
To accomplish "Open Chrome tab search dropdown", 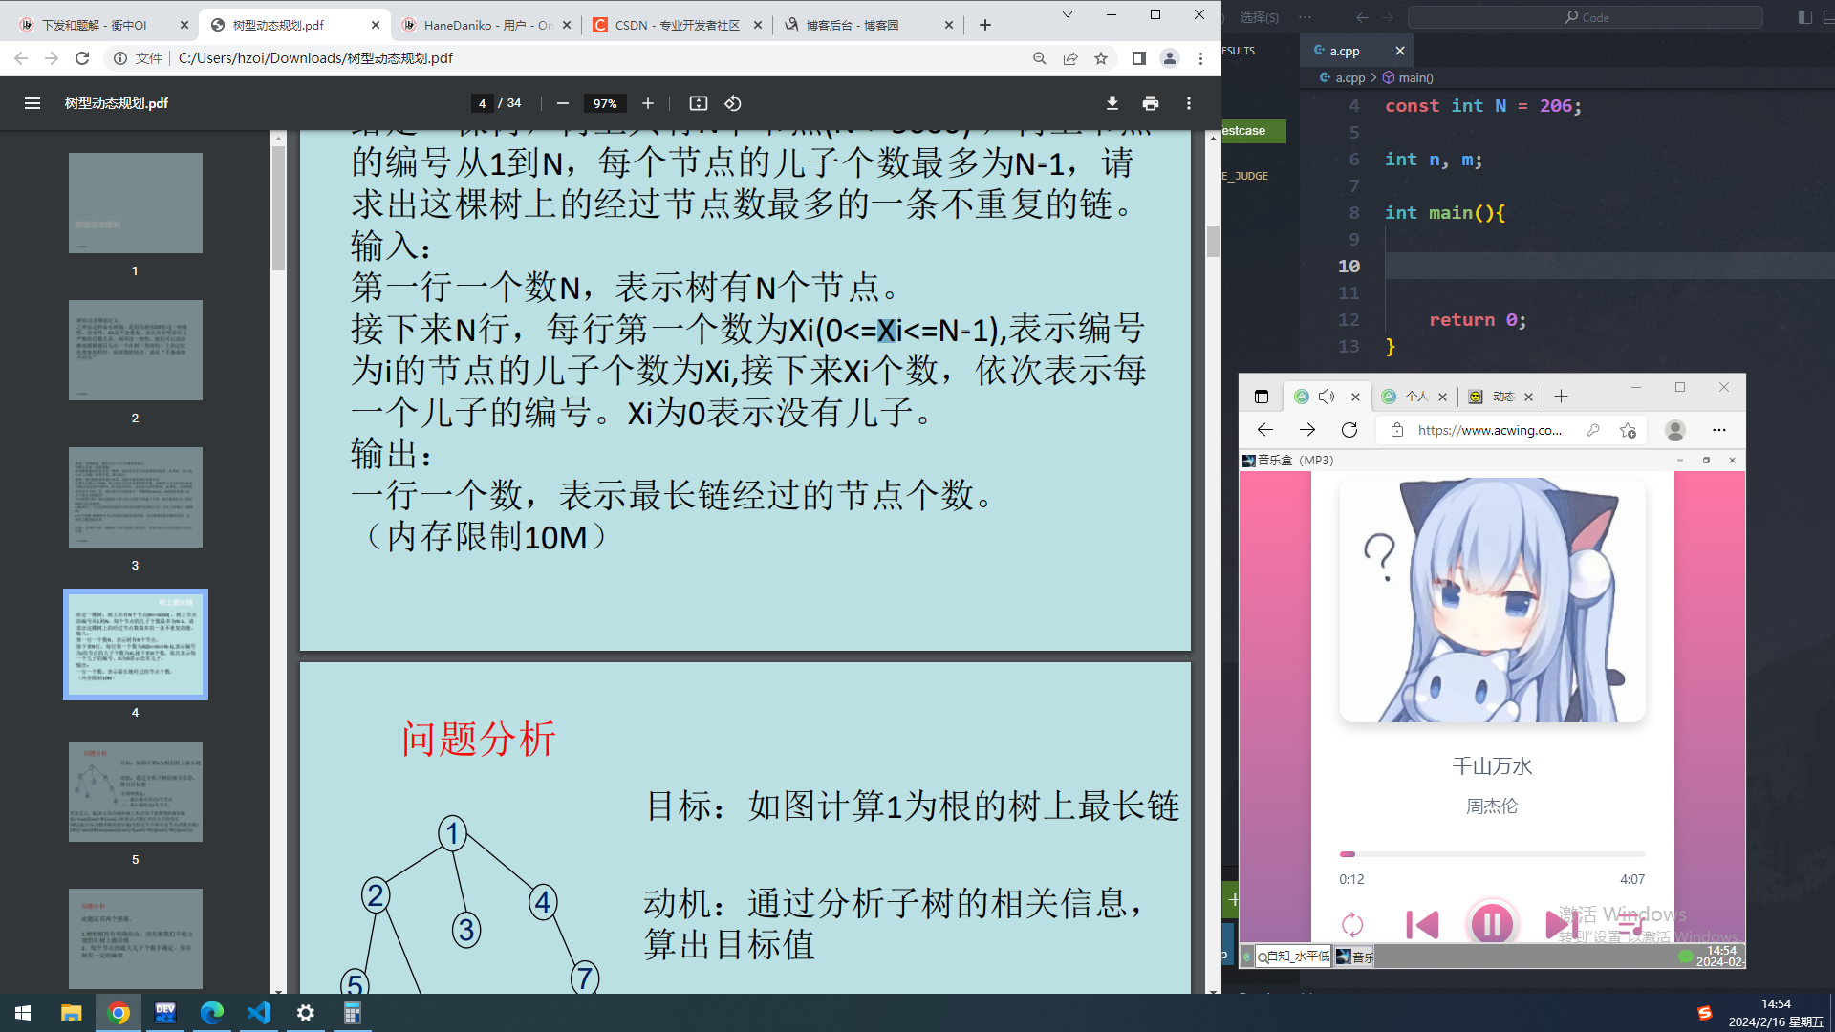I will coord(1068,14).
